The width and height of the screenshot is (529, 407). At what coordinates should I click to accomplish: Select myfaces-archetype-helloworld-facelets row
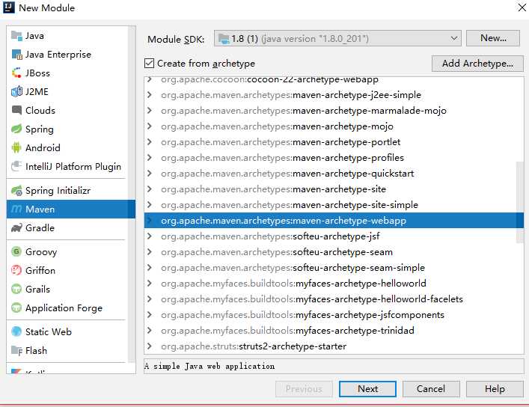(x=334, y=299)
